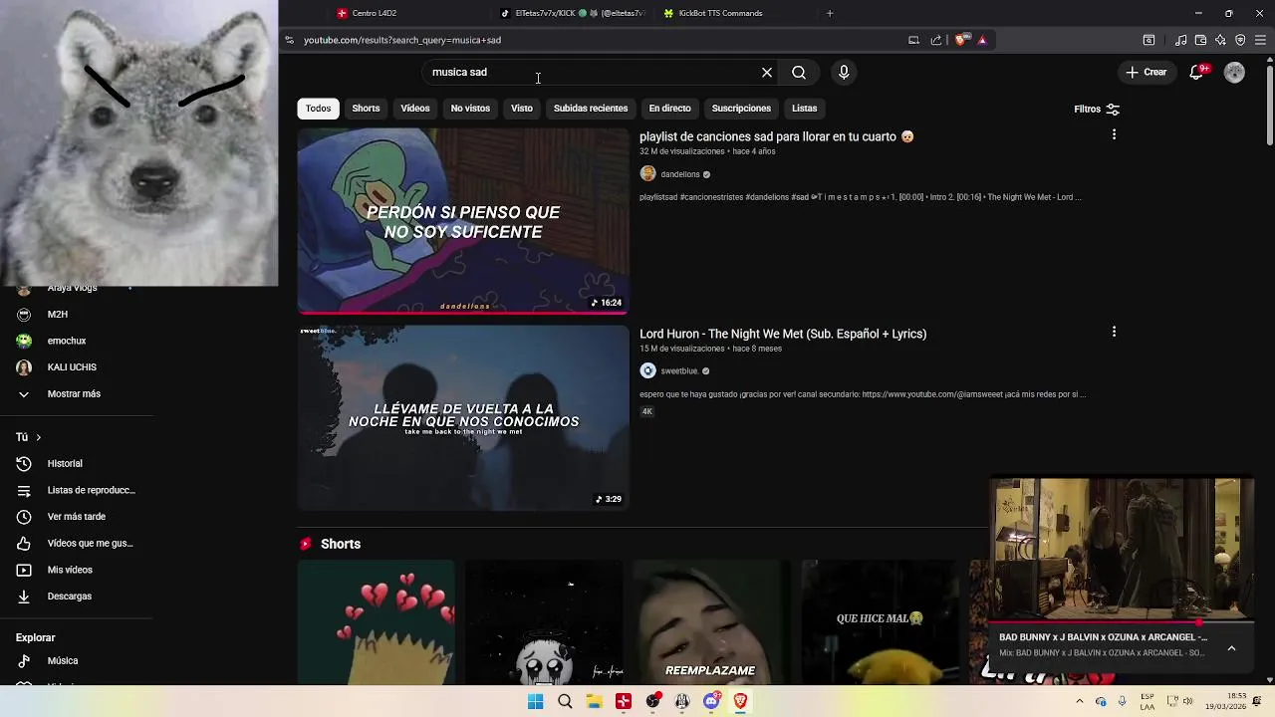The image size is (1275, 717).
Task: Open 'Lord Huron - The Night We Met' title
Action: [783, 334]
